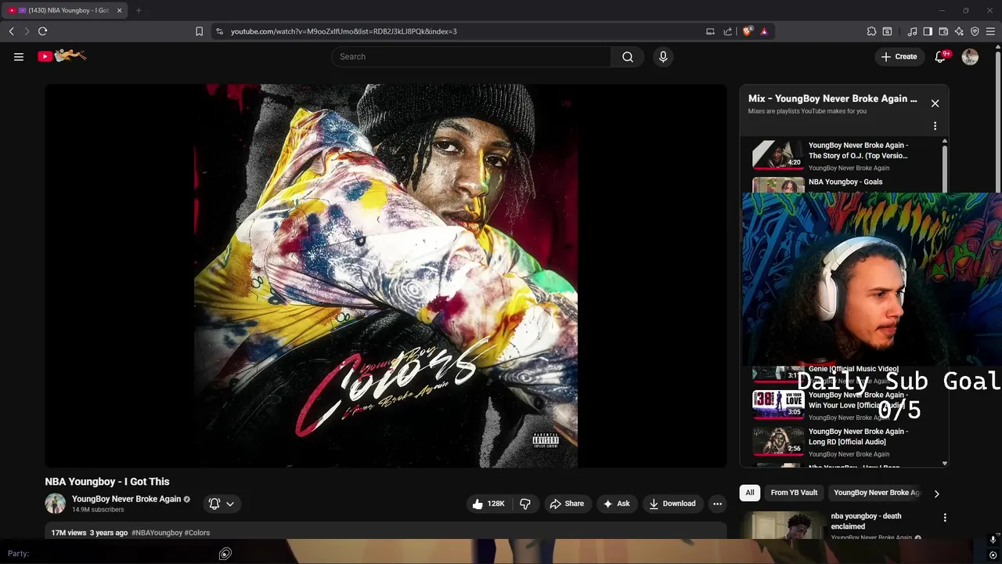This screenshot has height=564, width=1002.
Task: Click the video player artwork
Action: point(386,276)
